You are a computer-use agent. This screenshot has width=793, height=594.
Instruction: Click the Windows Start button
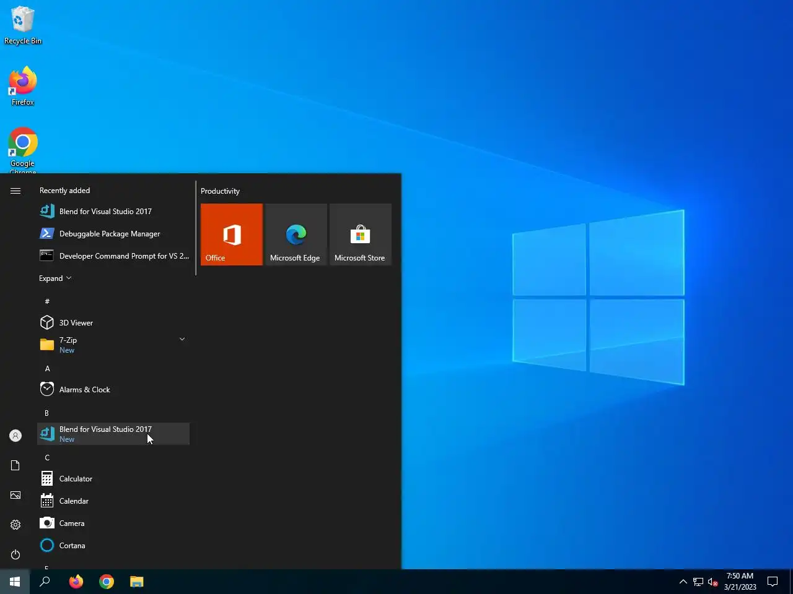15,582
